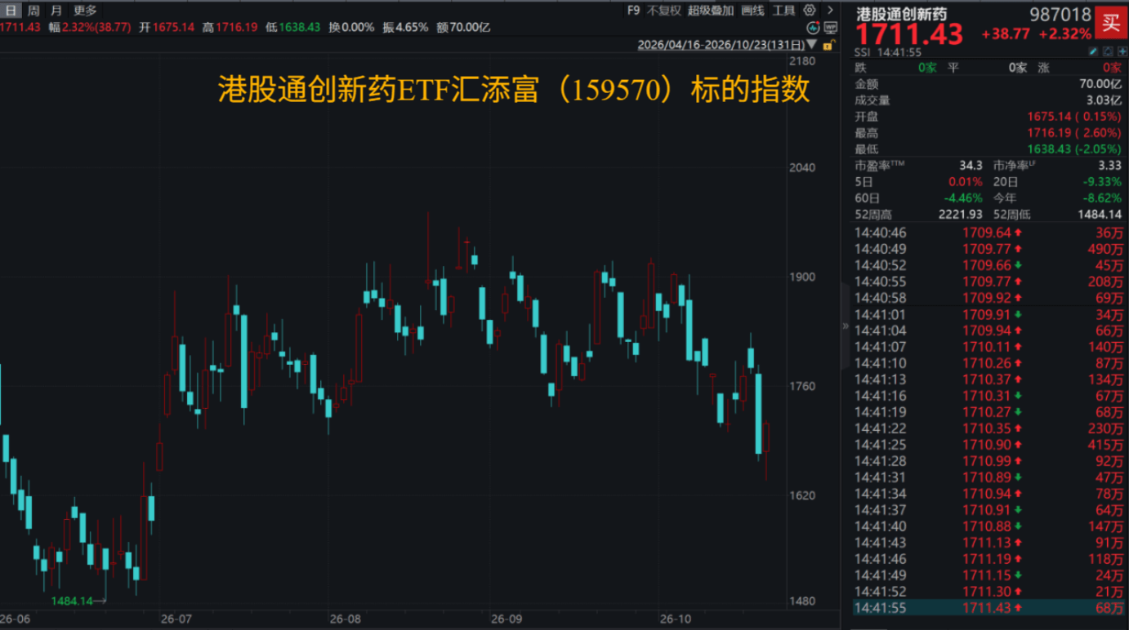Select the 14:41:55 tick row
Image resolution: width=1129 pixels, height=630 pixels.
pyautogui.click(x=988, y=607)
